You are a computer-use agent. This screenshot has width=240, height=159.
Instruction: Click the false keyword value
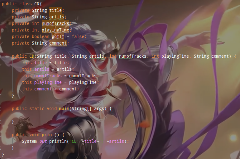(x=78, y=36)
